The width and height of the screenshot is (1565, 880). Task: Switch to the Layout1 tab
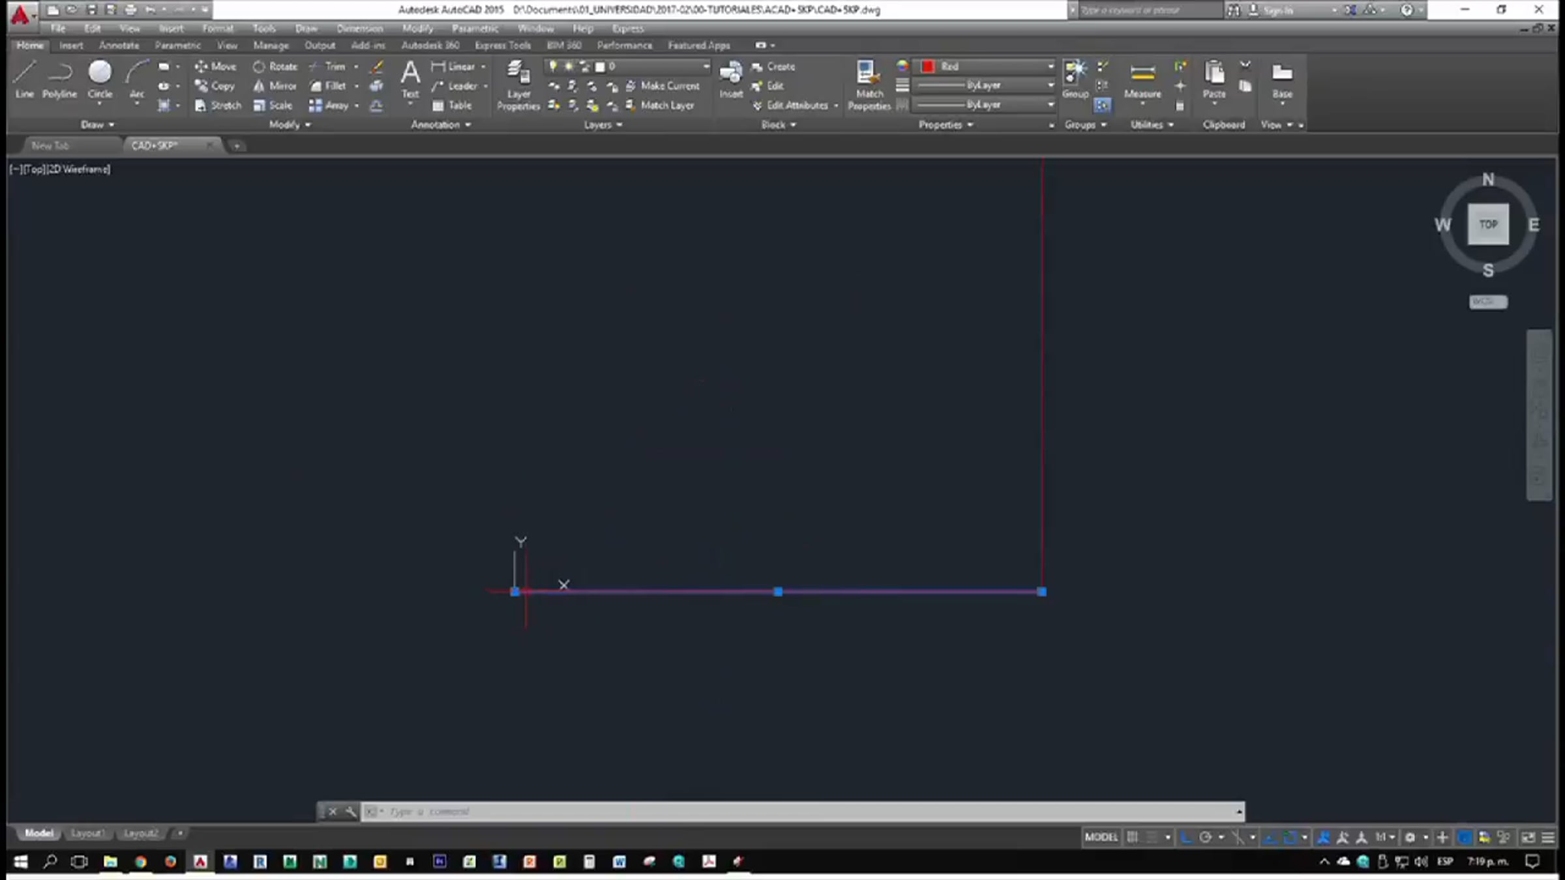click(x=87, y=833)
